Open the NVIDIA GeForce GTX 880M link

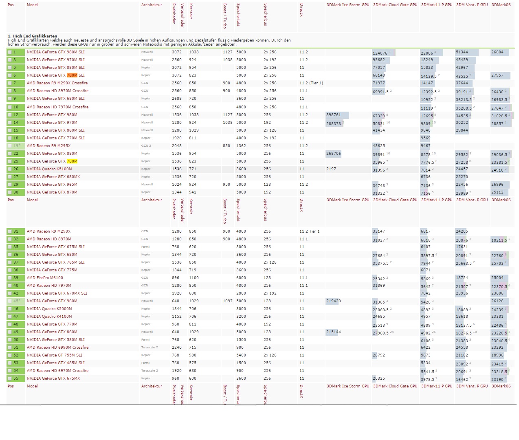tap(52, 154)
